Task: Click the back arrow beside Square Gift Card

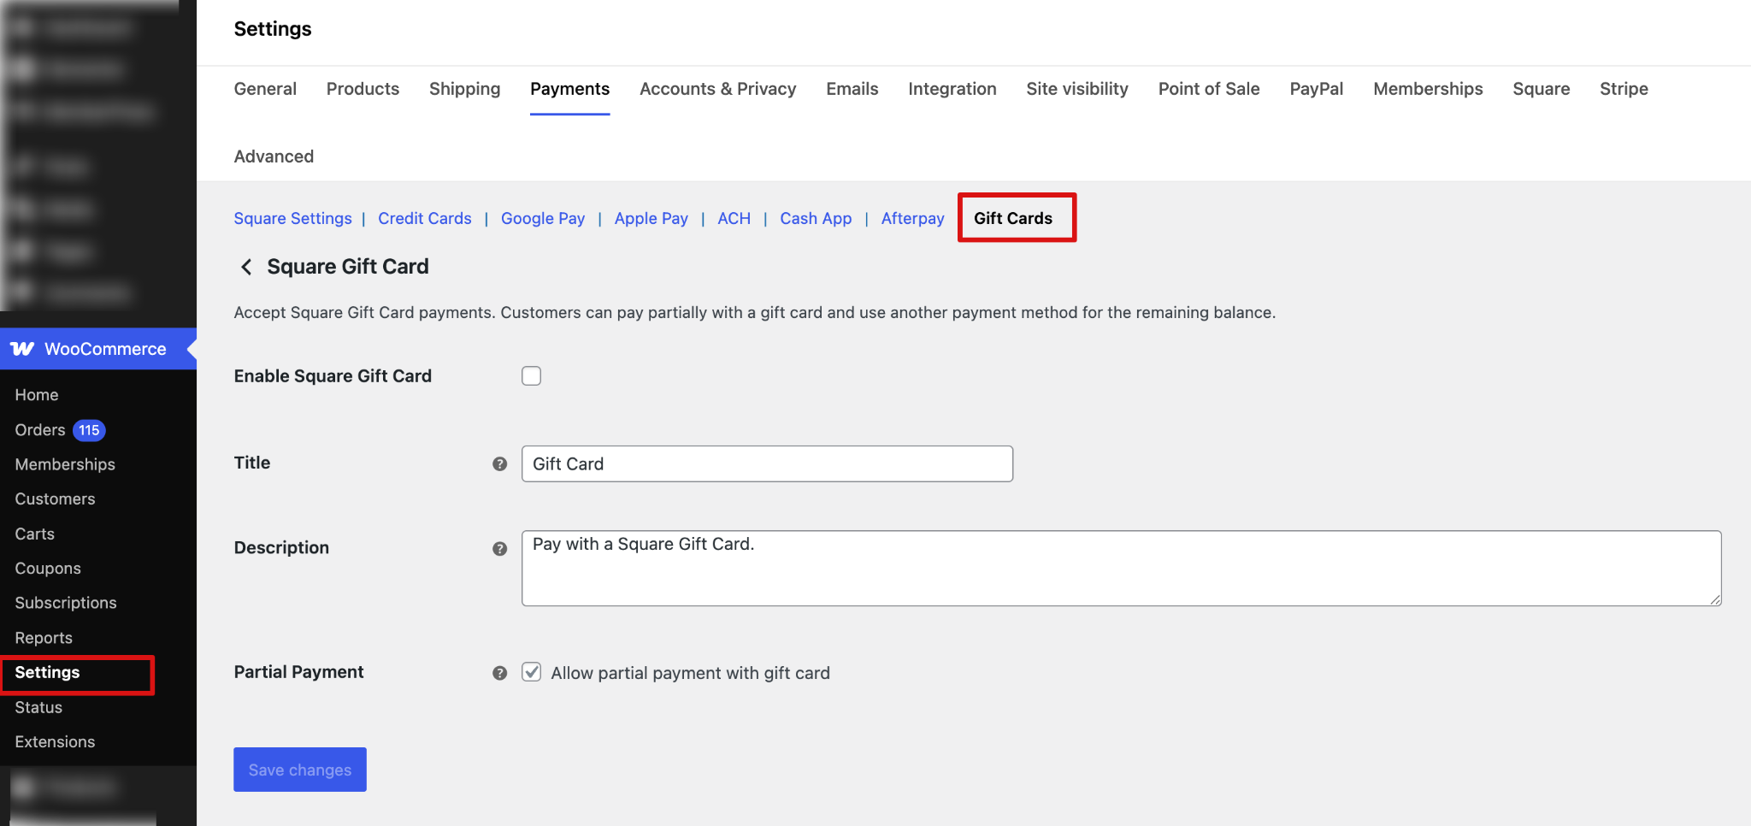Action: 246,267
